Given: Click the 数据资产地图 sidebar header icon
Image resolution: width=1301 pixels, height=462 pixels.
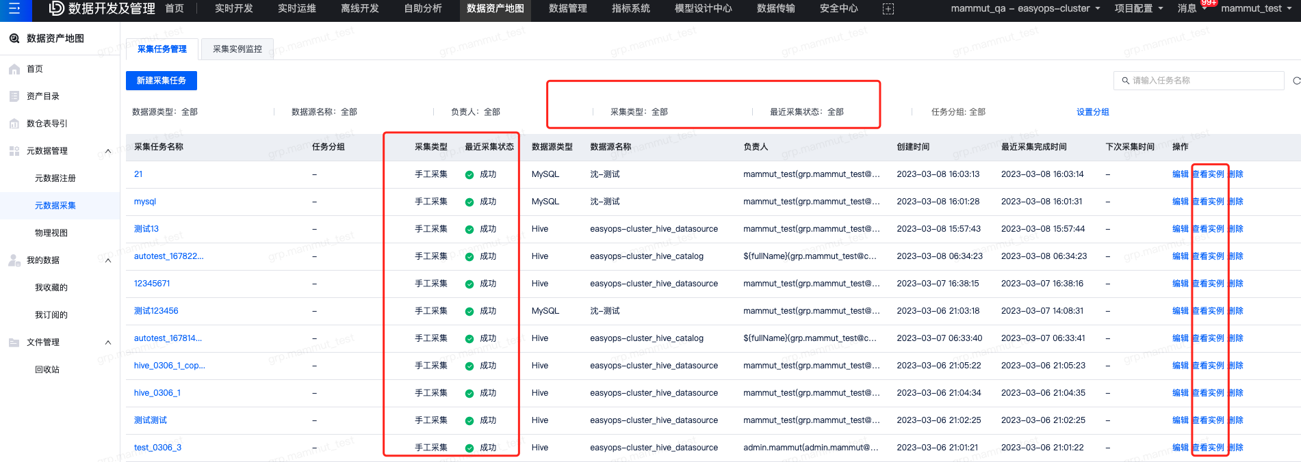Looking at the screenshot, I should [x=14, y=39].
